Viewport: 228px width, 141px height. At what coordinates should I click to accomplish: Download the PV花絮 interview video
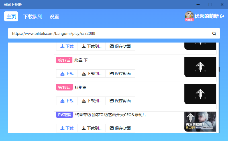(x=67, y=128)
